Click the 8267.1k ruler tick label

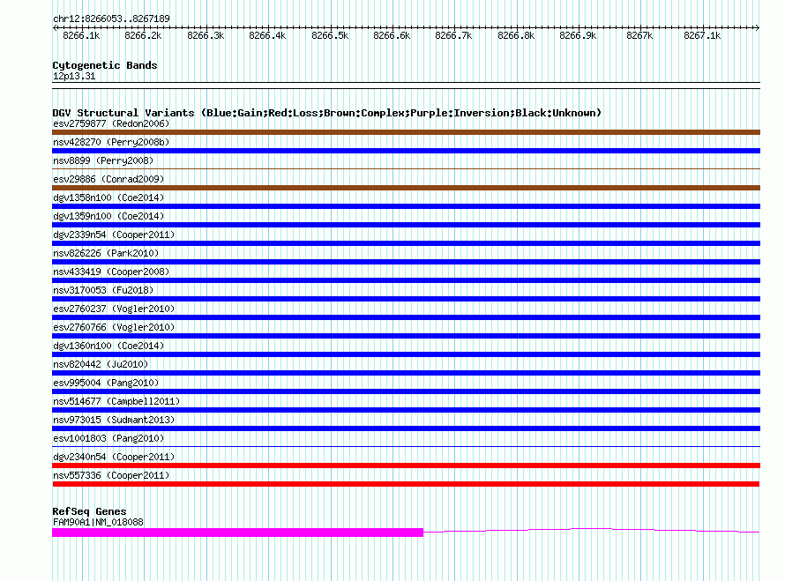point(702,35)
